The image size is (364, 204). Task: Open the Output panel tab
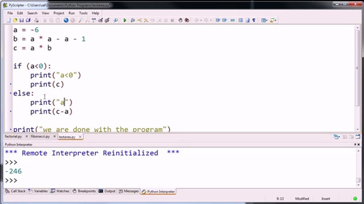click(107, 191)
